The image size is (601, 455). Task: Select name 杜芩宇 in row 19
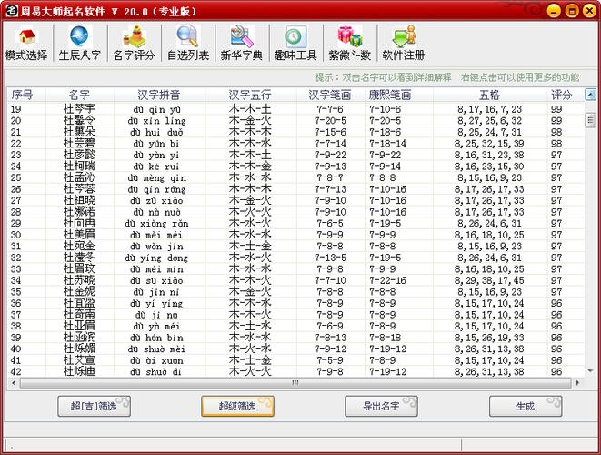[x=79, y=109]
